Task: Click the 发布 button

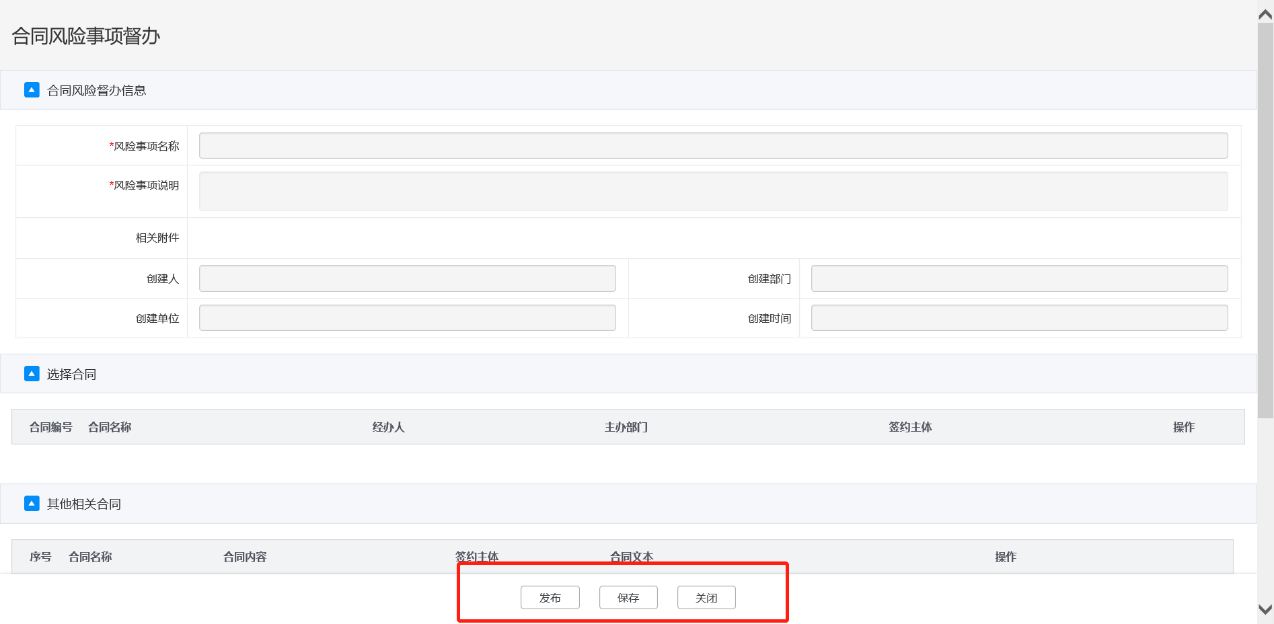Action: pos(550,598)
